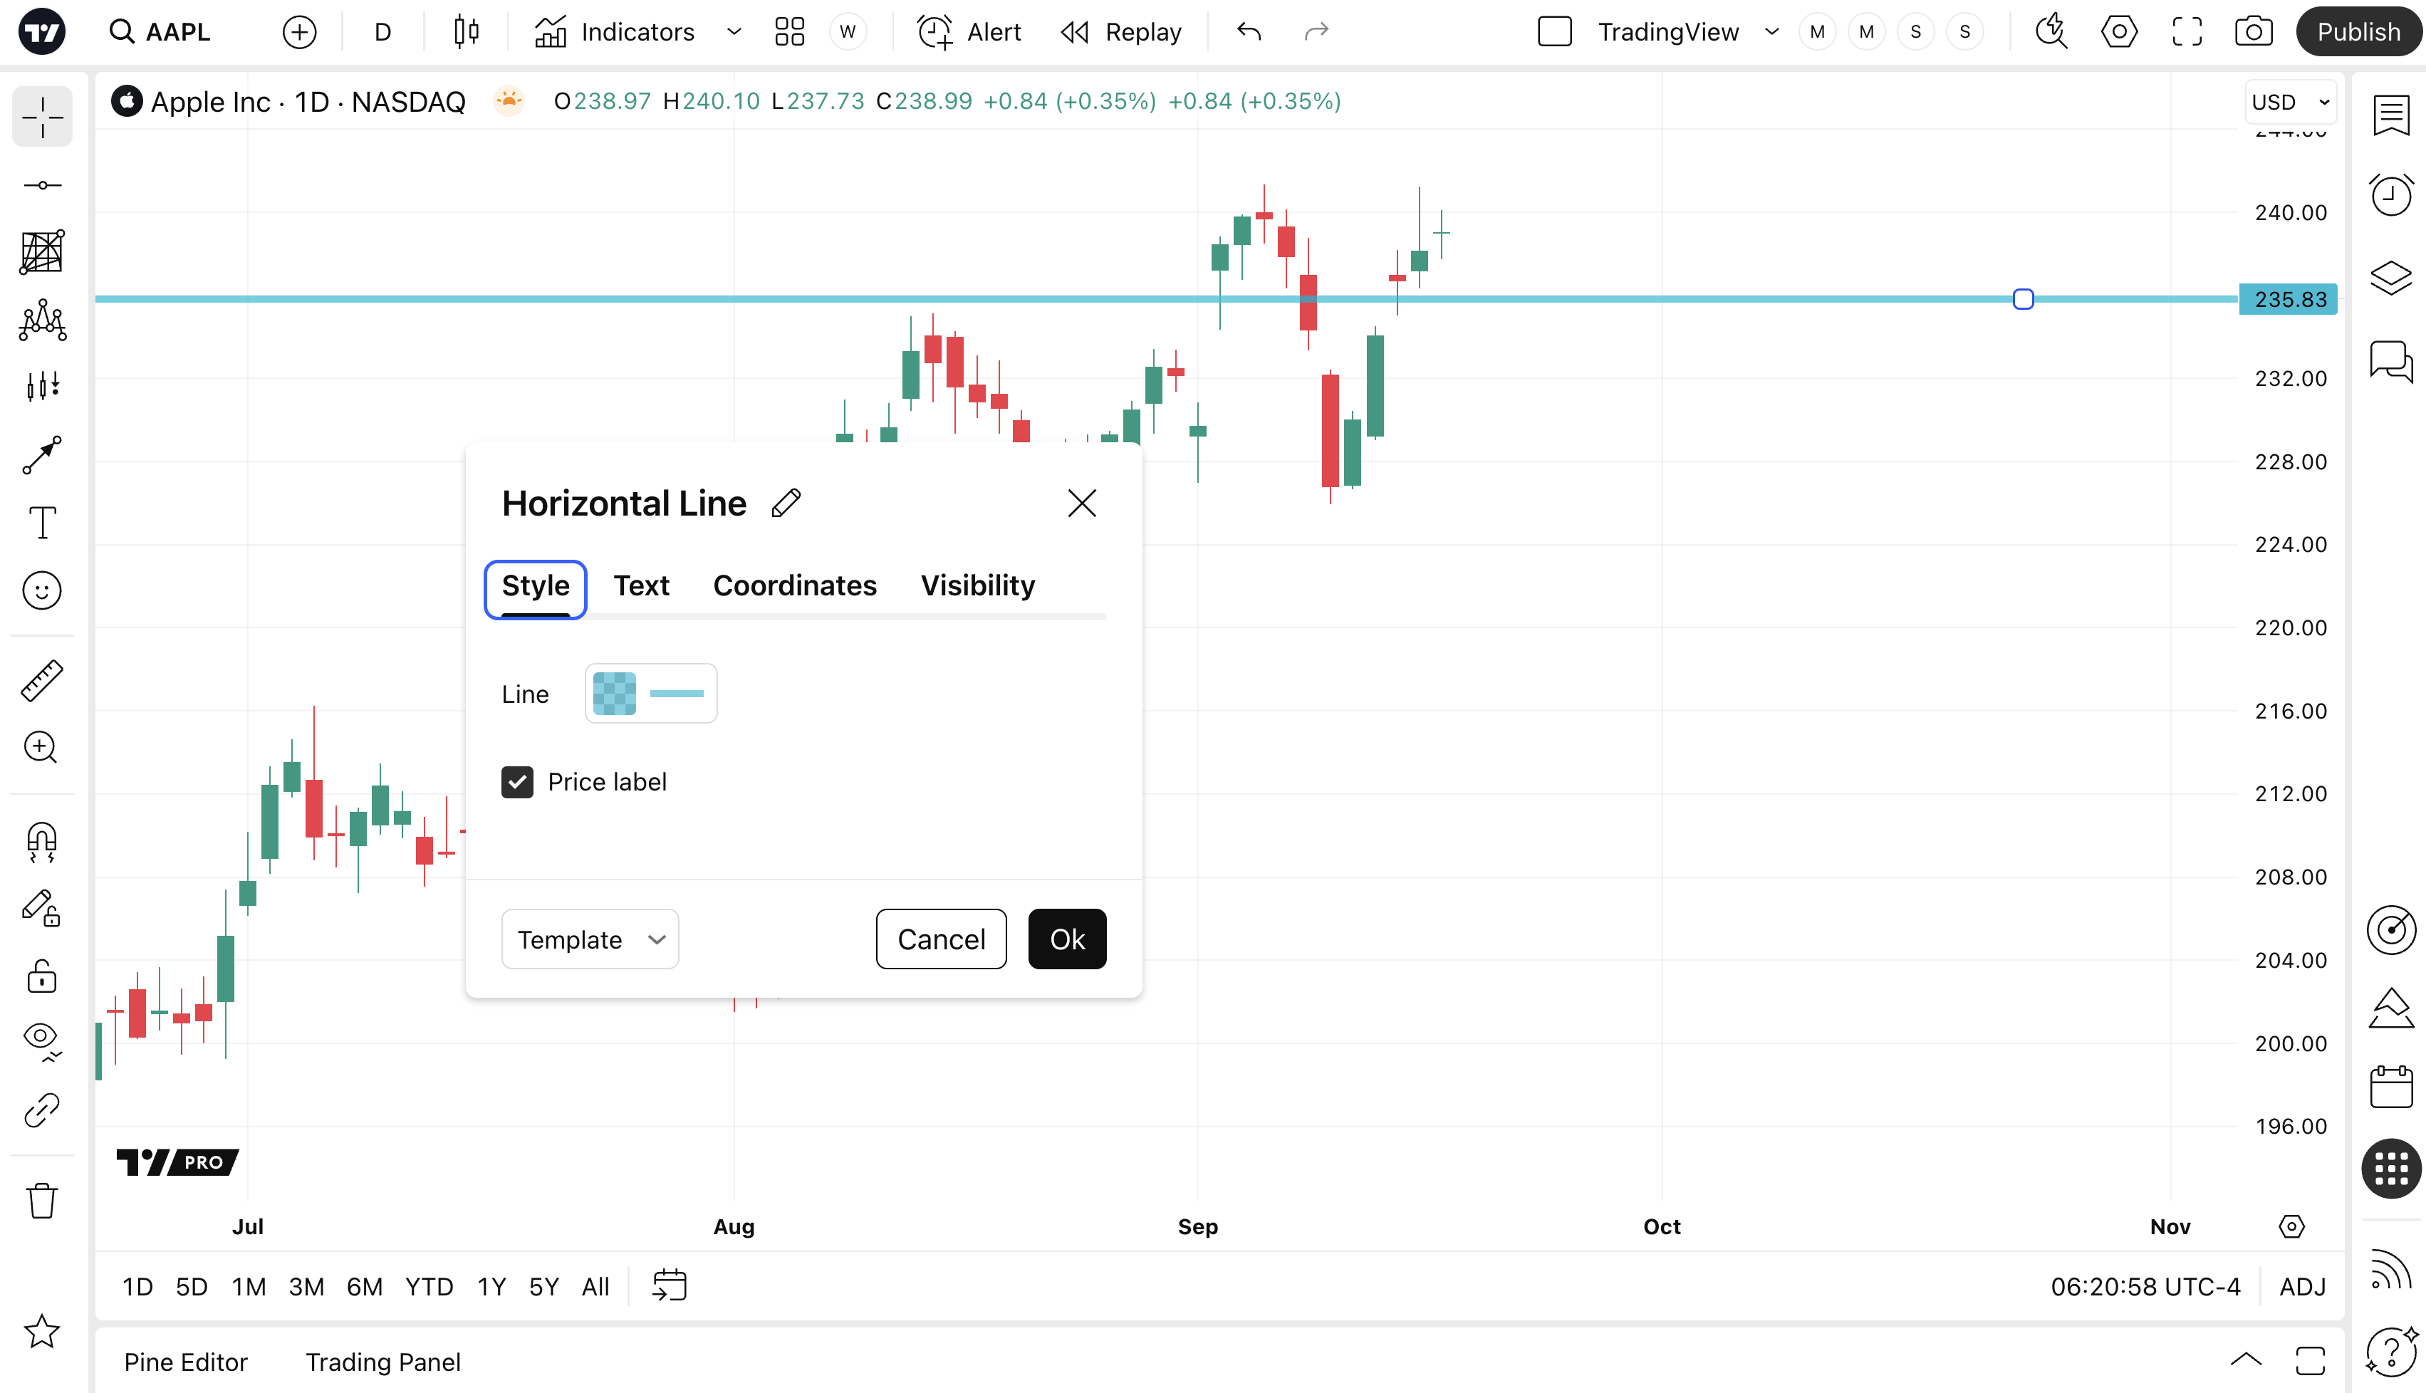Uncheck the Price label checkbox
The width and height of the screenshot is (2426, 1393).
pyautogui.click(x=518, y=782)
